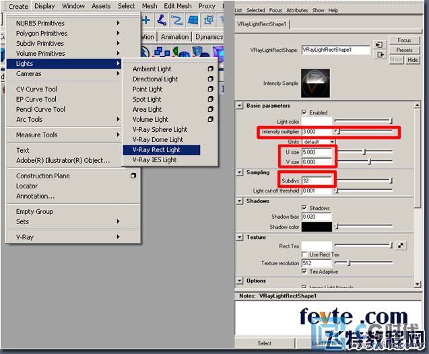Screen dimensions: 429x354
Task: Toggle Tex Adaptive checkbox
Action: pos(304,271)
